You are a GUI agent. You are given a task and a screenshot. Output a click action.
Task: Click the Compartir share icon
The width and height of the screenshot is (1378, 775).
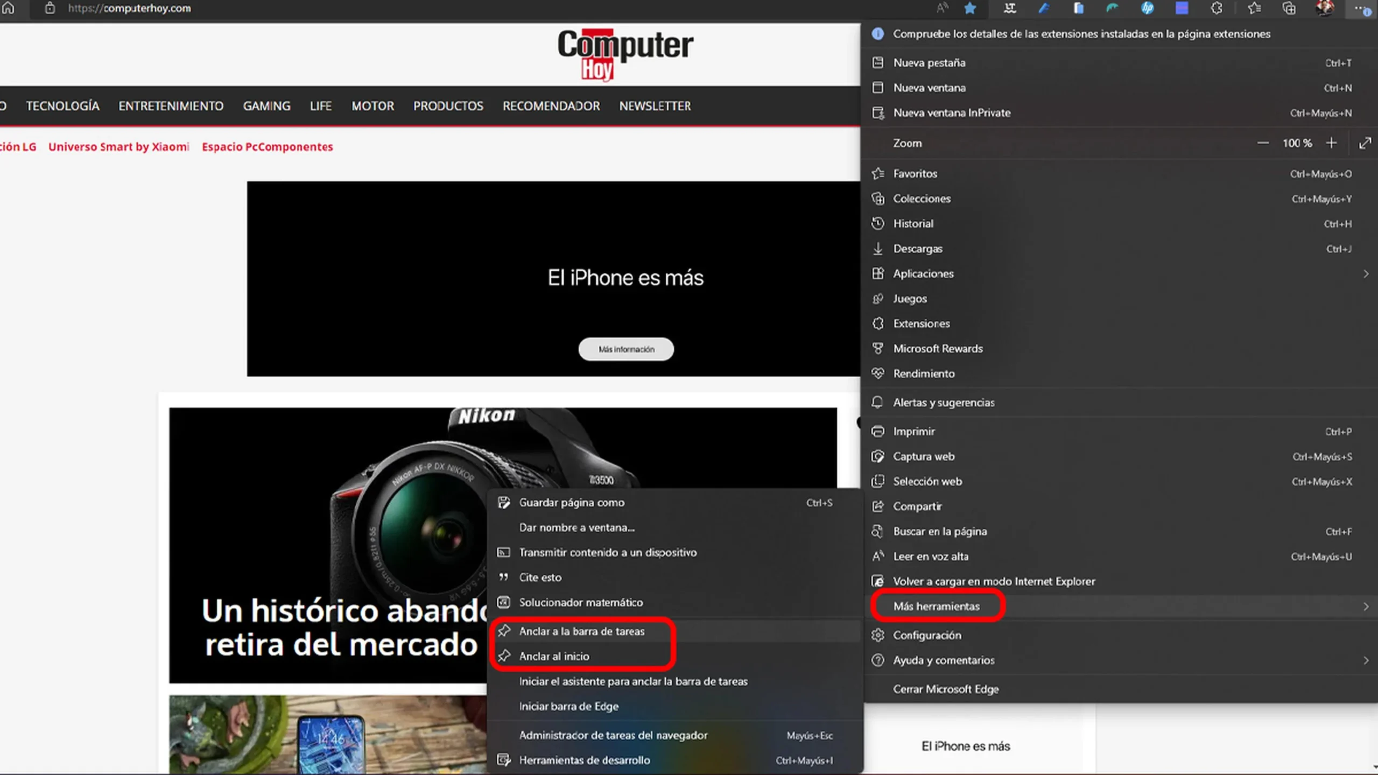[x=878, y=506]
